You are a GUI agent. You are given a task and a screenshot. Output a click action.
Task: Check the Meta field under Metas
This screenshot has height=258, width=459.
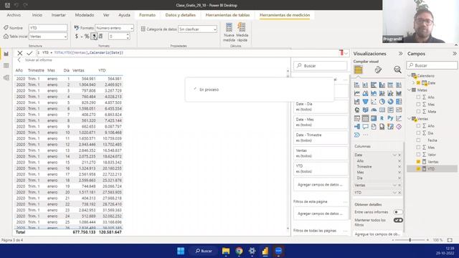coord(418,112)
